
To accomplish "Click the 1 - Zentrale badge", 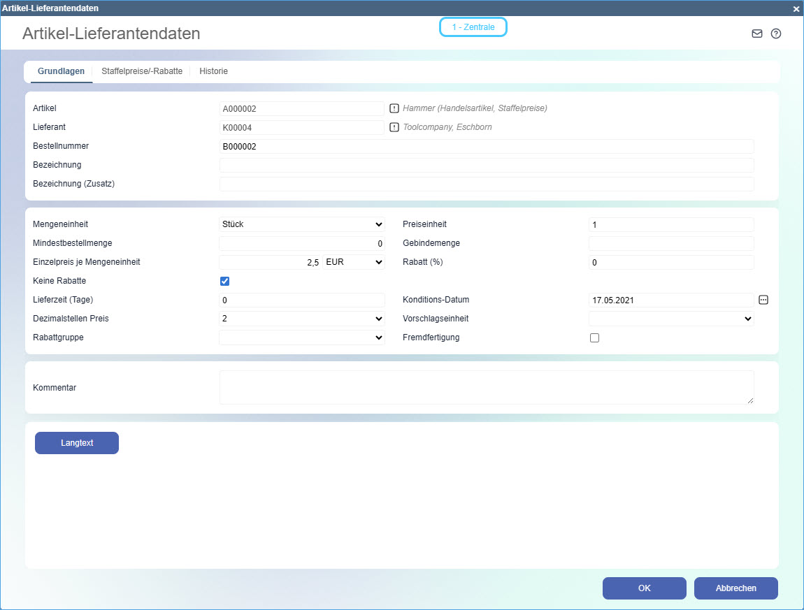I will pos(473,27).
